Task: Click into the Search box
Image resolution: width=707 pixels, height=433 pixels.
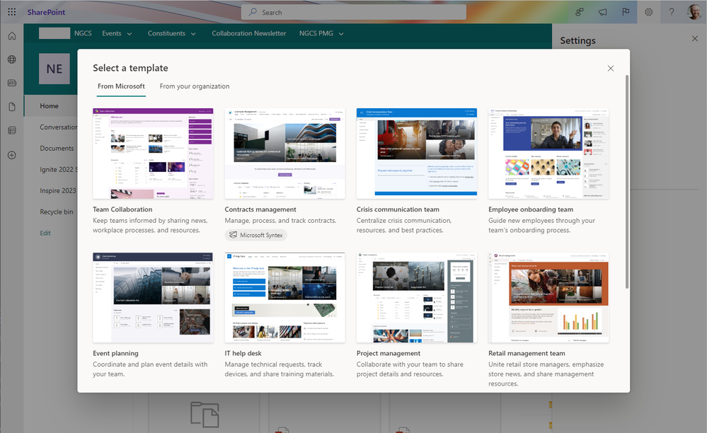Action: 354,12
